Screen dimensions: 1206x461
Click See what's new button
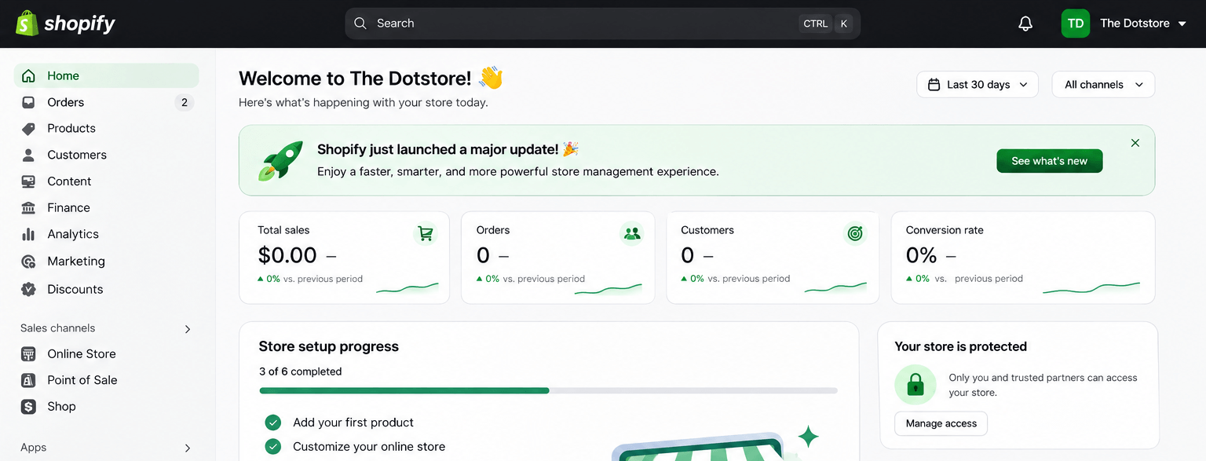click(1050, 161)
